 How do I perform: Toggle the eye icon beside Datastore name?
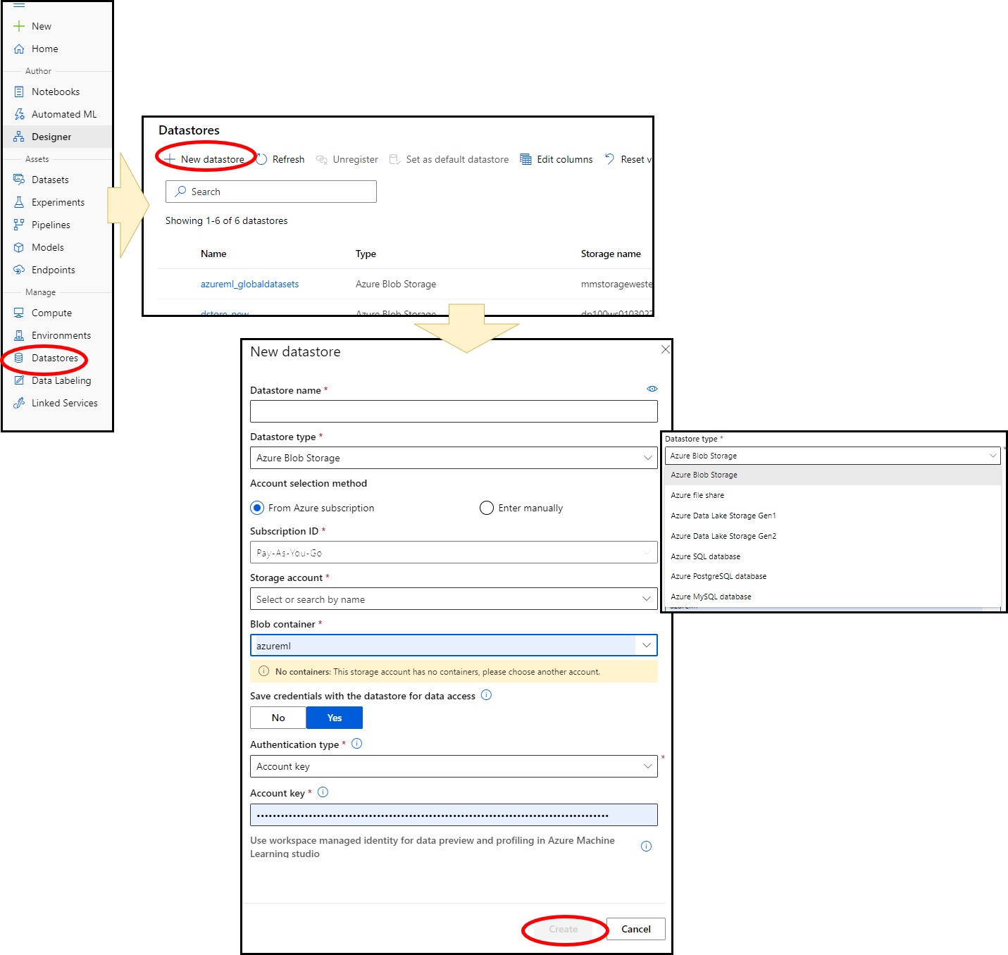652,389
